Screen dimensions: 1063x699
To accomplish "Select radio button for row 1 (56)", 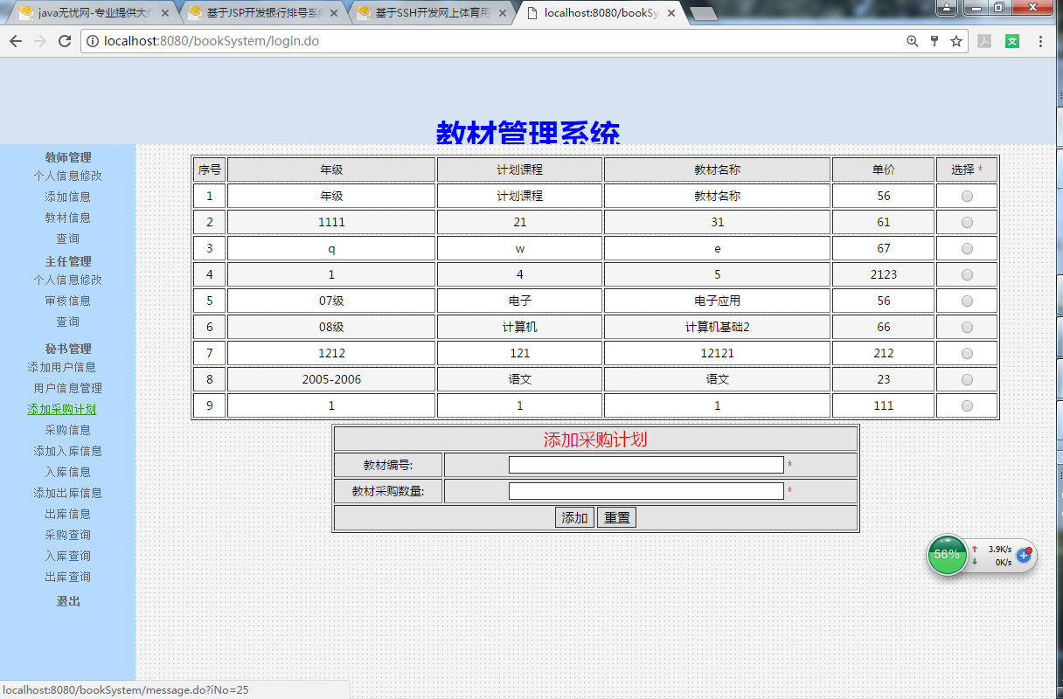I will coord(967,197).
